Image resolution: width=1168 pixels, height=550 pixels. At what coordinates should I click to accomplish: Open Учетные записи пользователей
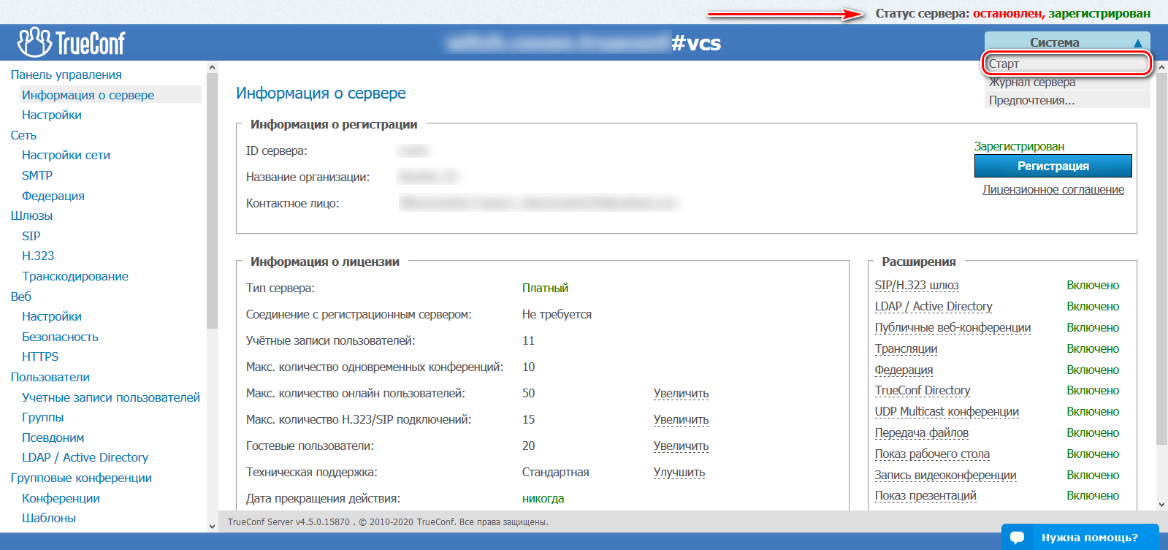point(111,397)
